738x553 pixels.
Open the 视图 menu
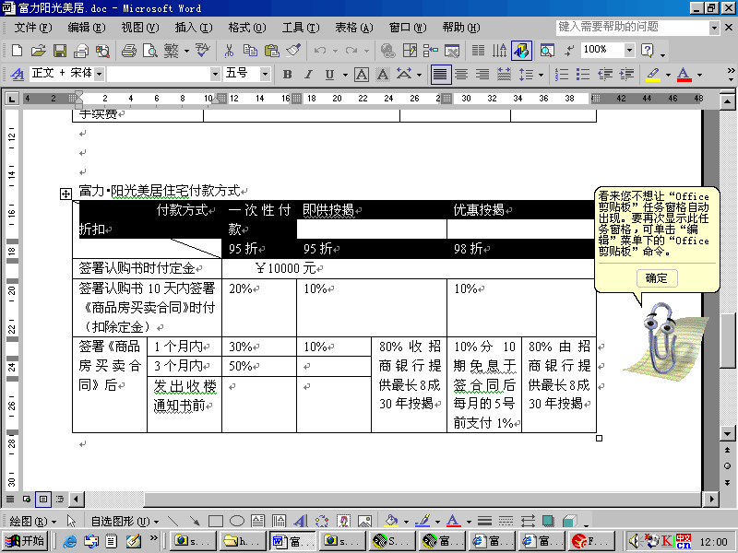tap(140, 28)
